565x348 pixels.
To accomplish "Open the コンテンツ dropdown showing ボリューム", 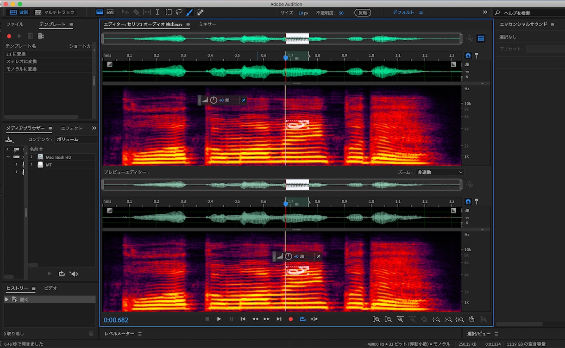I will pyautogui.click(x=75, y=139).
